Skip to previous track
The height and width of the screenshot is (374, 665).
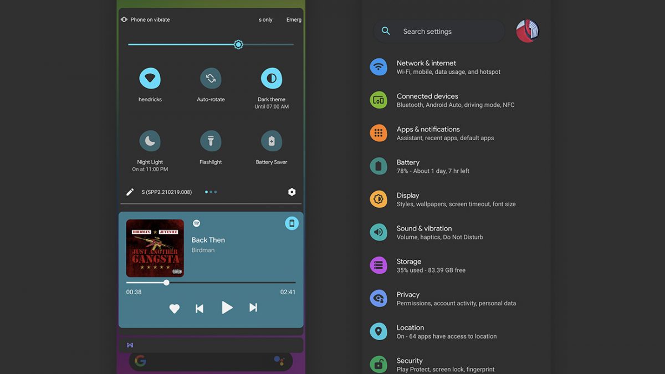click(x=199, y=309)
